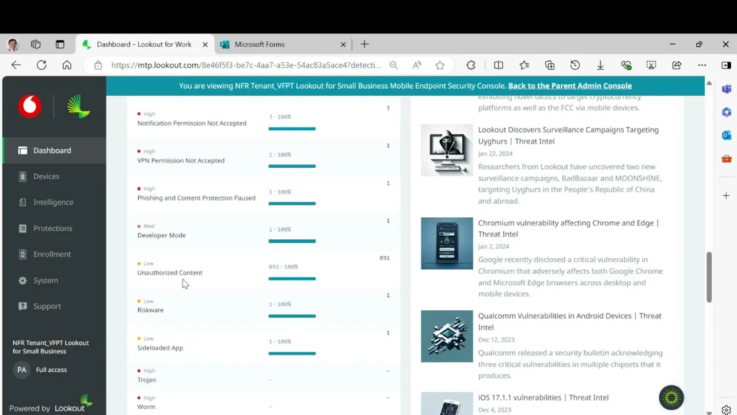
Task: Click the Protections list icon
Action: tap(22, 228)
